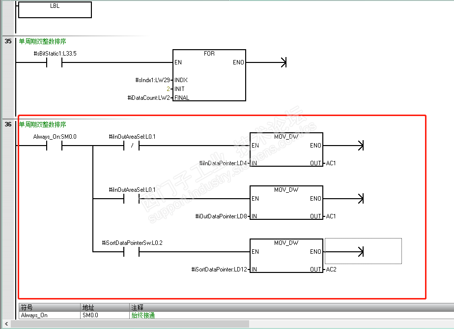454x329 pixels.
Task: Click the 符号 column header
Action: tap(50, 307)
